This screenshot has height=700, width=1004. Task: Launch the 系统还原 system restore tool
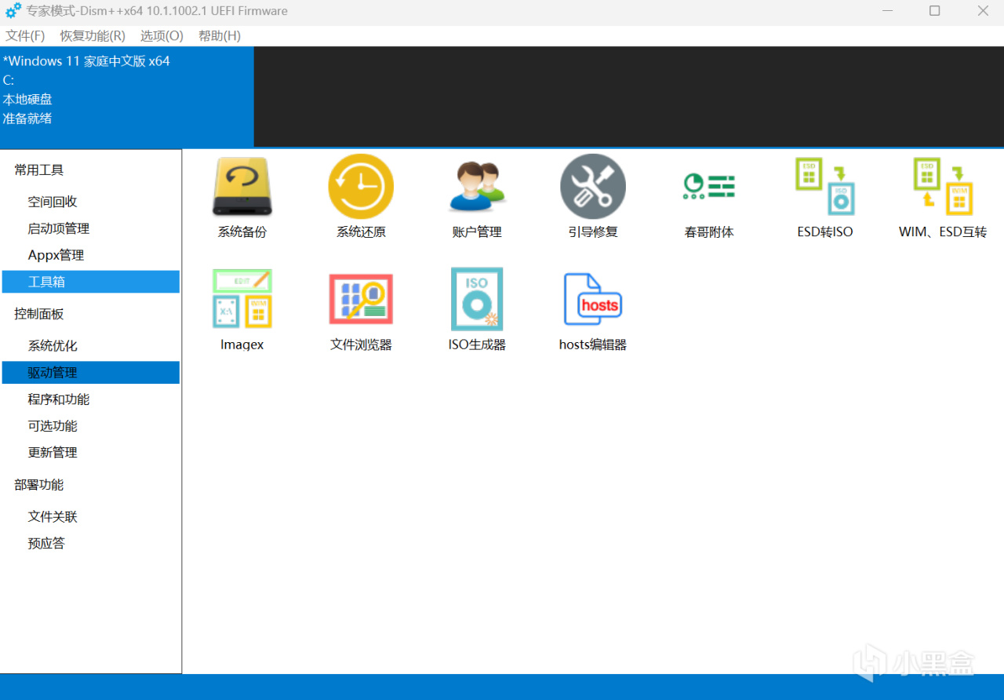coord(361,196)
